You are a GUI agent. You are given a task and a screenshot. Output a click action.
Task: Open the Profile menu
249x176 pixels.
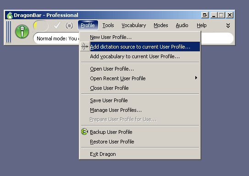[88, 25]
